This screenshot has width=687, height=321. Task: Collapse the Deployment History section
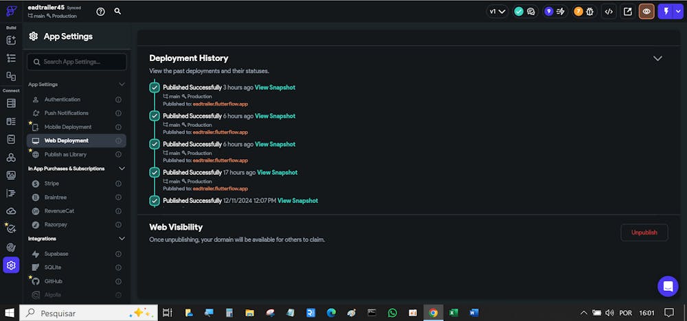pyautogui.click(x=657, y=58)
